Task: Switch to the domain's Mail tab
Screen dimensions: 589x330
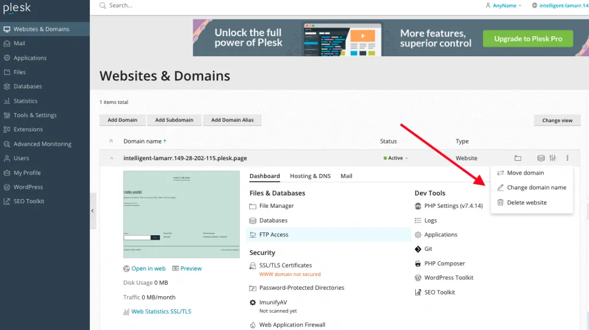Action: pyautogui.click(x=346, y=176)
